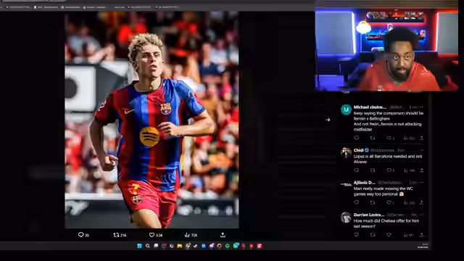The height and width of the screenshot is (261, 464).
Task: Share the main photo tweet
Action: pyautogui.click(x=223, y=235)
